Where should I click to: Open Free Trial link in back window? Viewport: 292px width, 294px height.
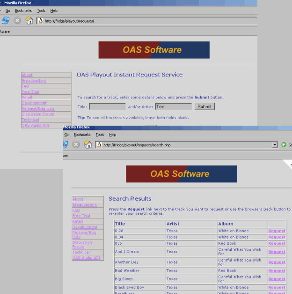pyautogui.click(x=30, y=92)
